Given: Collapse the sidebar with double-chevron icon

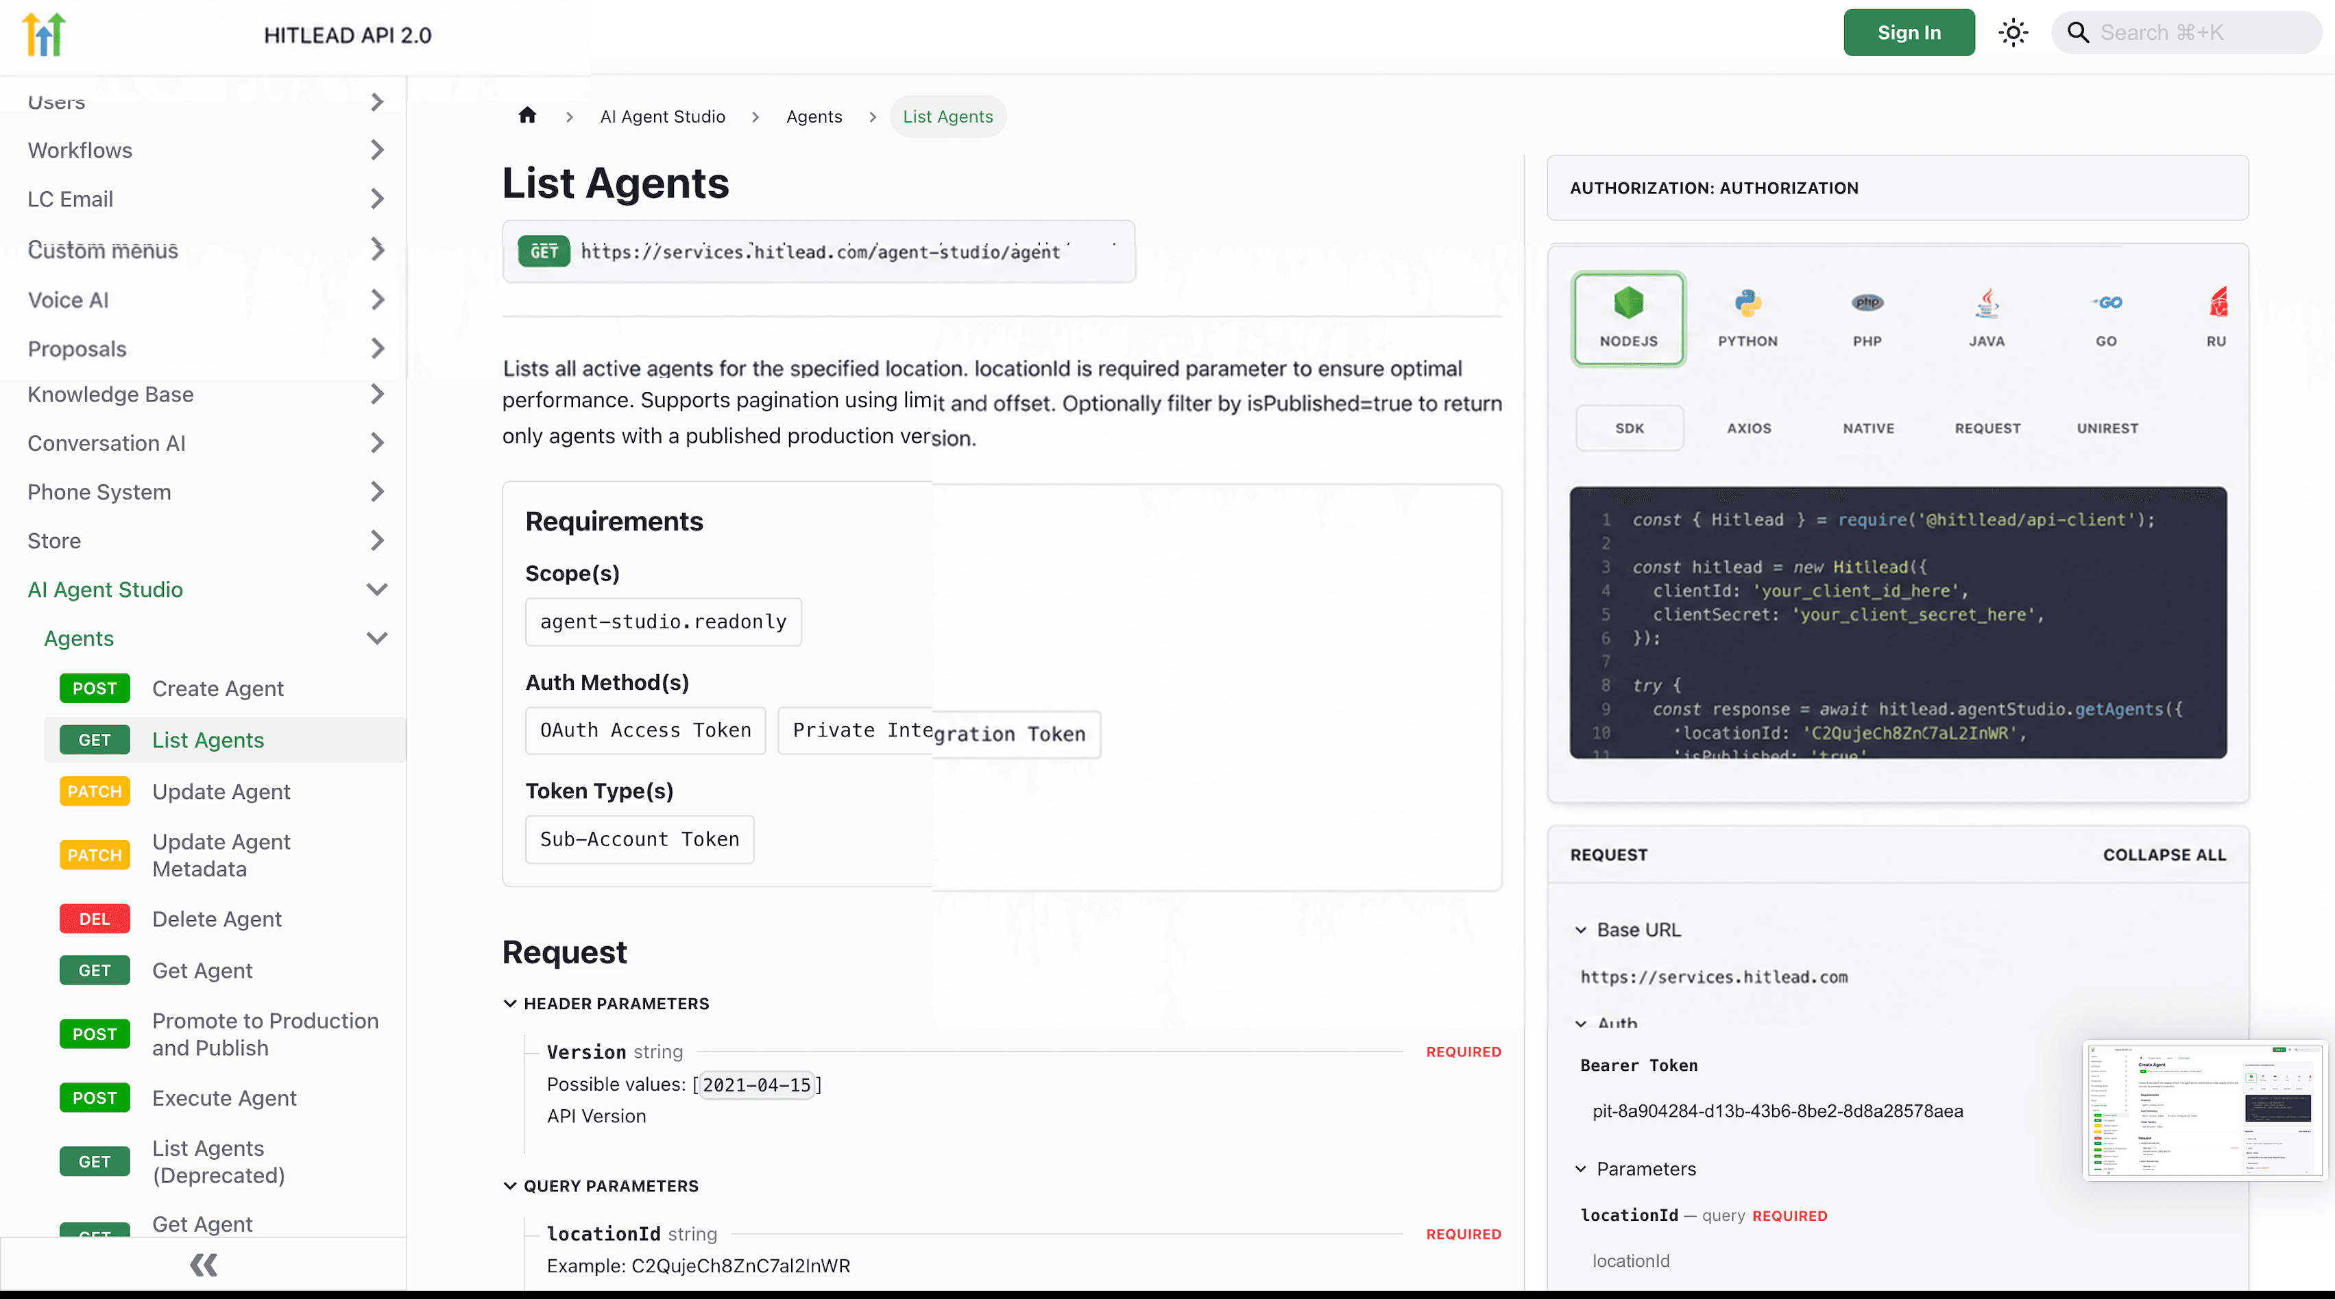Looking at the screenshot, I should click(x=203, y=1265).
